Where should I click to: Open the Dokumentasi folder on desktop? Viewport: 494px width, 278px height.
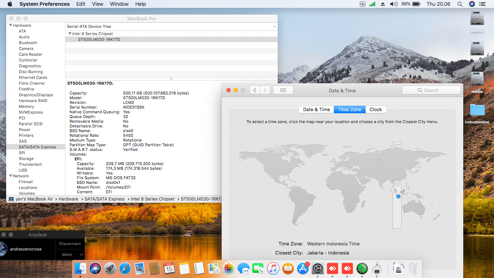coord(477,110)
